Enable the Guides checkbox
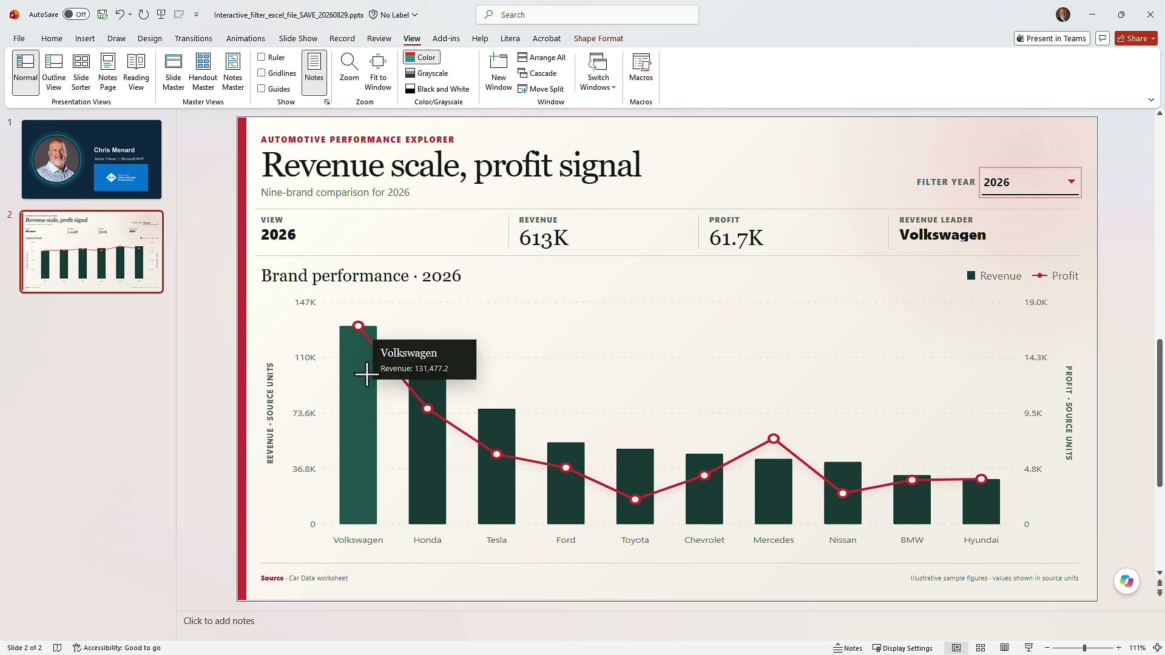Image resolution: width=1165 pixels, height=655 pixels. pyautogui.click(x=262, y=89)
